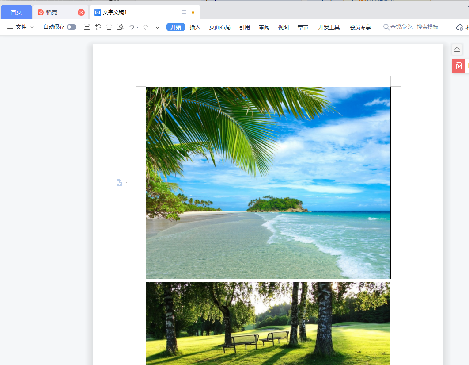Toggle the 自动保存 auto-save switch

point(72,27)
